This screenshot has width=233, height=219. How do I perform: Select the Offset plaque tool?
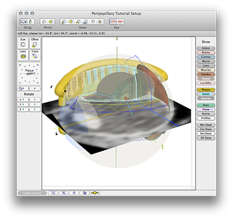(x=35, y=43)
